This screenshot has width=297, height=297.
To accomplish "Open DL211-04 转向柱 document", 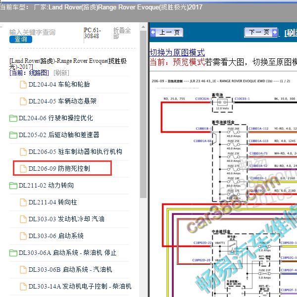I will point(53,202).
